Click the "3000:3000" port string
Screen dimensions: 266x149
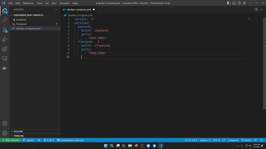coord(97,53)
